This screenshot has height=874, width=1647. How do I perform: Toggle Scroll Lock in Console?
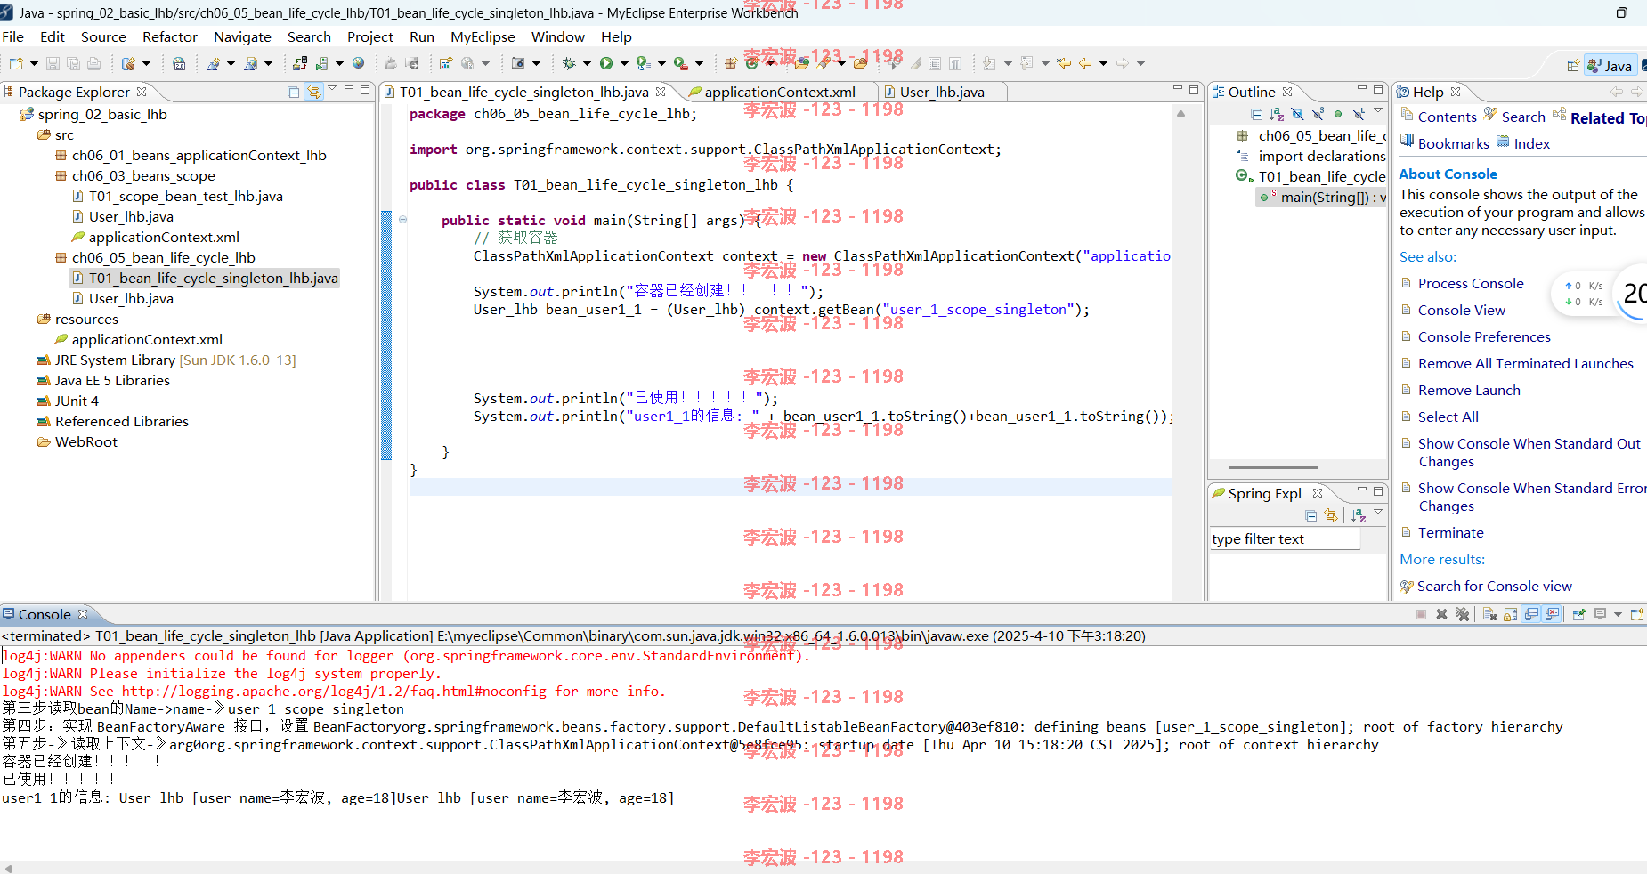(x=1510, y=614)
